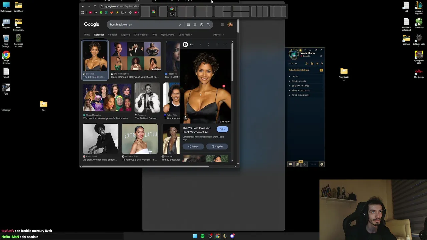Open the Uçuş Arama tab
This screenshot has height=240, width=427.
168,35
